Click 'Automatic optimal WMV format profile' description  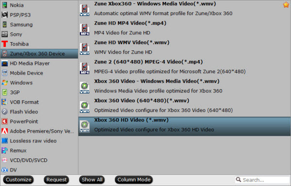click(x=163, y=14)
